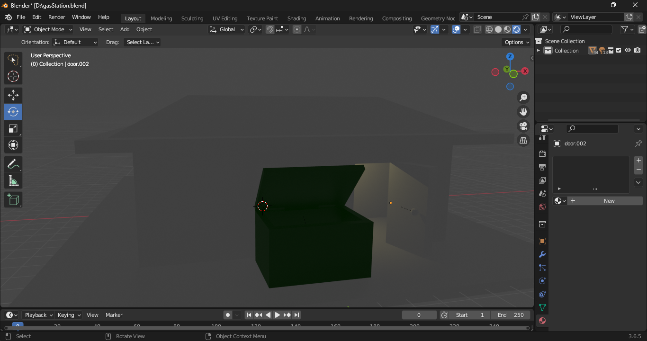
Task: Choose the Add Cube tool
Action: pos(13,200)
